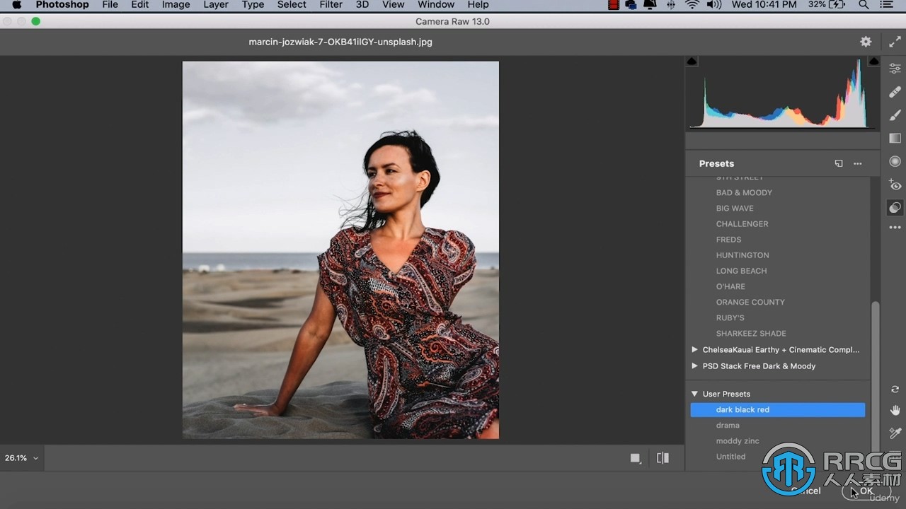Expand ChelseaKauai Earthy + Cinematic preset group
The width and height of the screenshot is (906, 509).
(694, 349)
